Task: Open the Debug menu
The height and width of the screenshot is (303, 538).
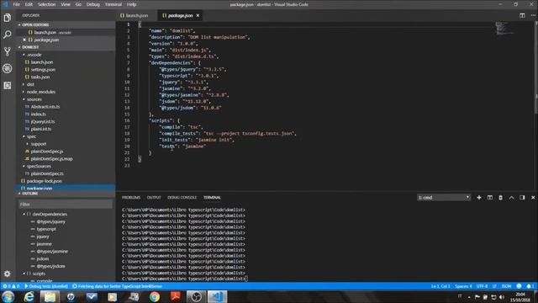Action: point(93,4)
